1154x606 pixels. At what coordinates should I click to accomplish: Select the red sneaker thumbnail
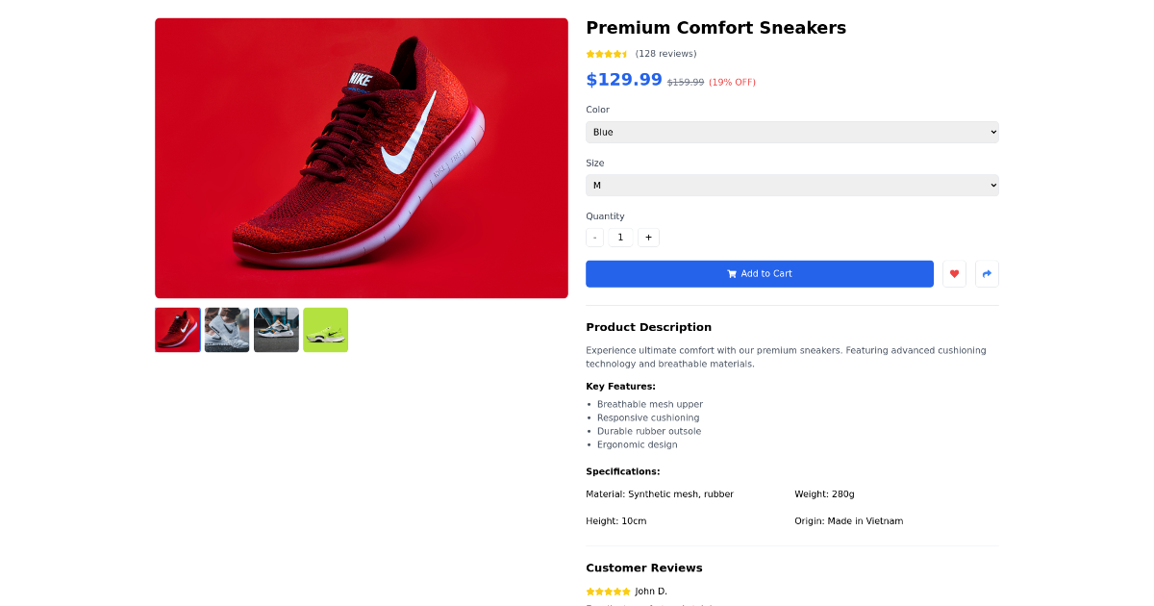177,330
